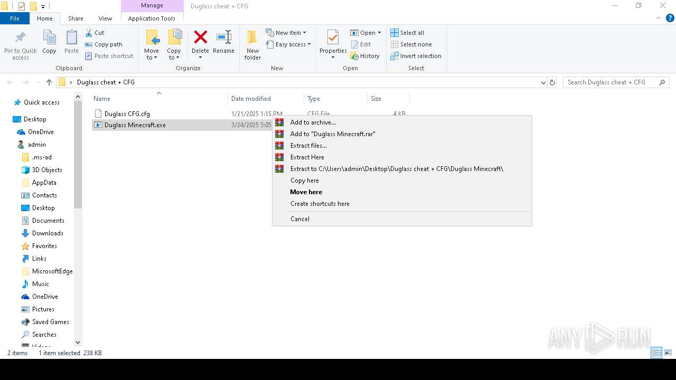
Task: Collapse the ribbon with chevron
Action: pyautogui.click(x=659, y=18)
